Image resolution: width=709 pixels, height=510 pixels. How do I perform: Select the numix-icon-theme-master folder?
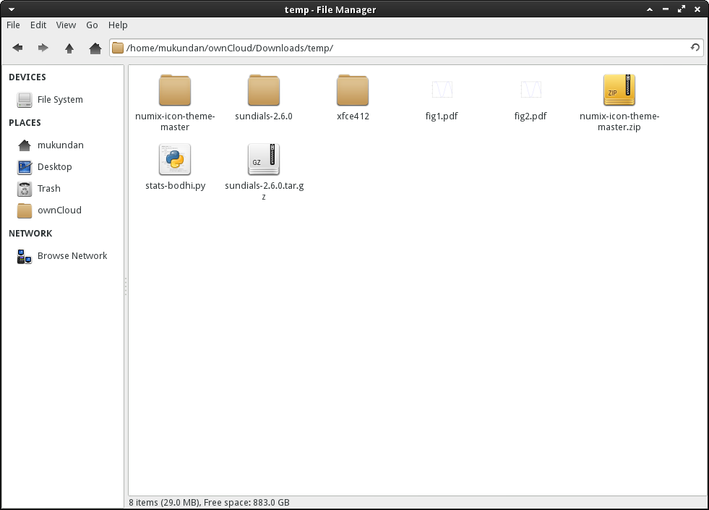click(175, 90)
